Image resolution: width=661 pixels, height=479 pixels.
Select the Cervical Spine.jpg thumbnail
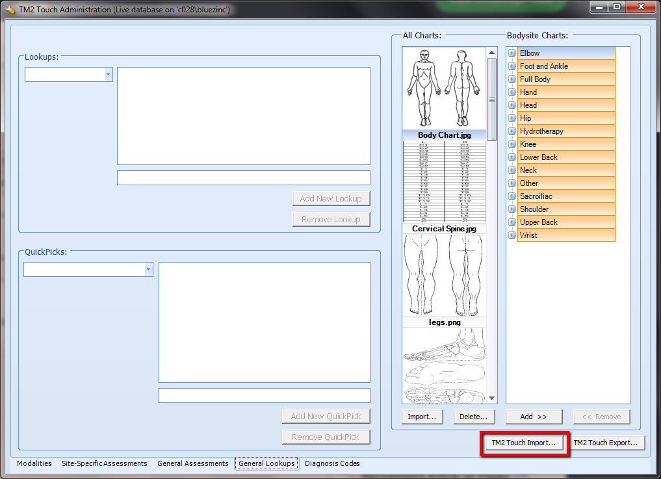(x=445, y=187)
